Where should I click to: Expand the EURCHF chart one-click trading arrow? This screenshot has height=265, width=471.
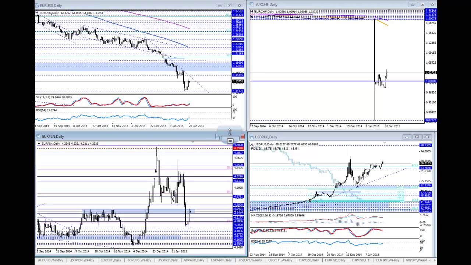252,12
